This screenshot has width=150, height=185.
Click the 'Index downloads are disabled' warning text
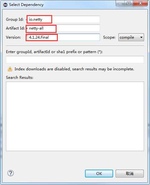(74, 69)
